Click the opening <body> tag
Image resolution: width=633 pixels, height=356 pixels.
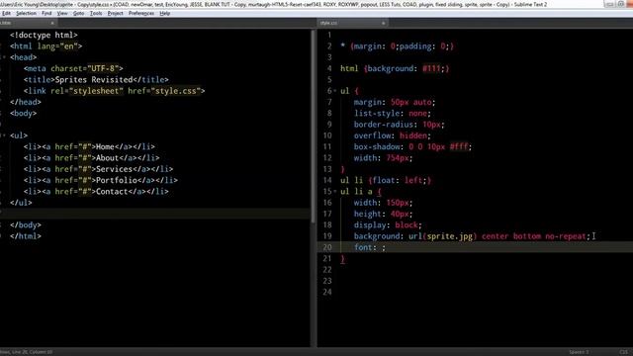[24, 114]
